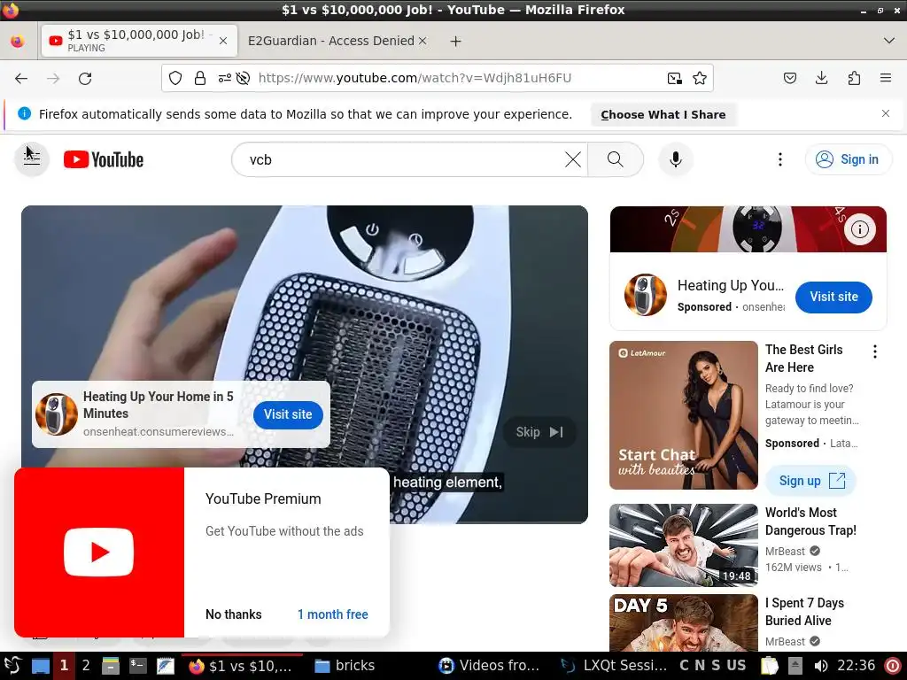Open World's Most Dangerous Trap thumbnail
Viewport: 907px width, 680px height.
683,545
